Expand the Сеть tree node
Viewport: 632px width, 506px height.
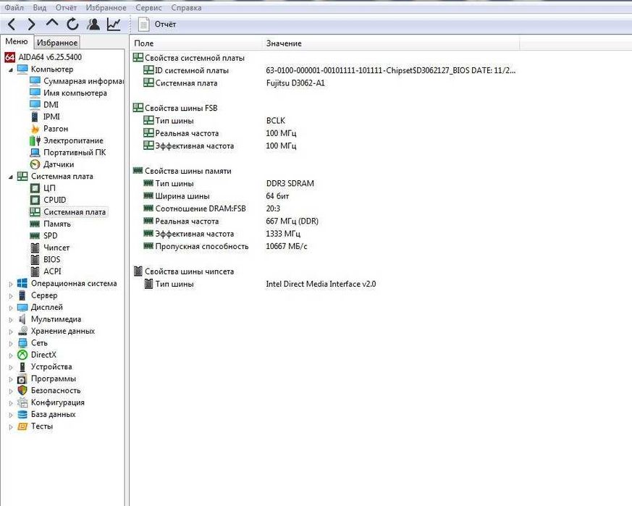[x=11, y=344]
